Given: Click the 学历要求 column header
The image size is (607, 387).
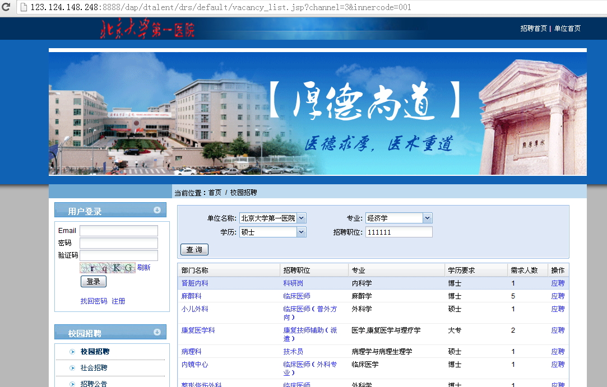Looking at the screenshot, I should point(476,270).
